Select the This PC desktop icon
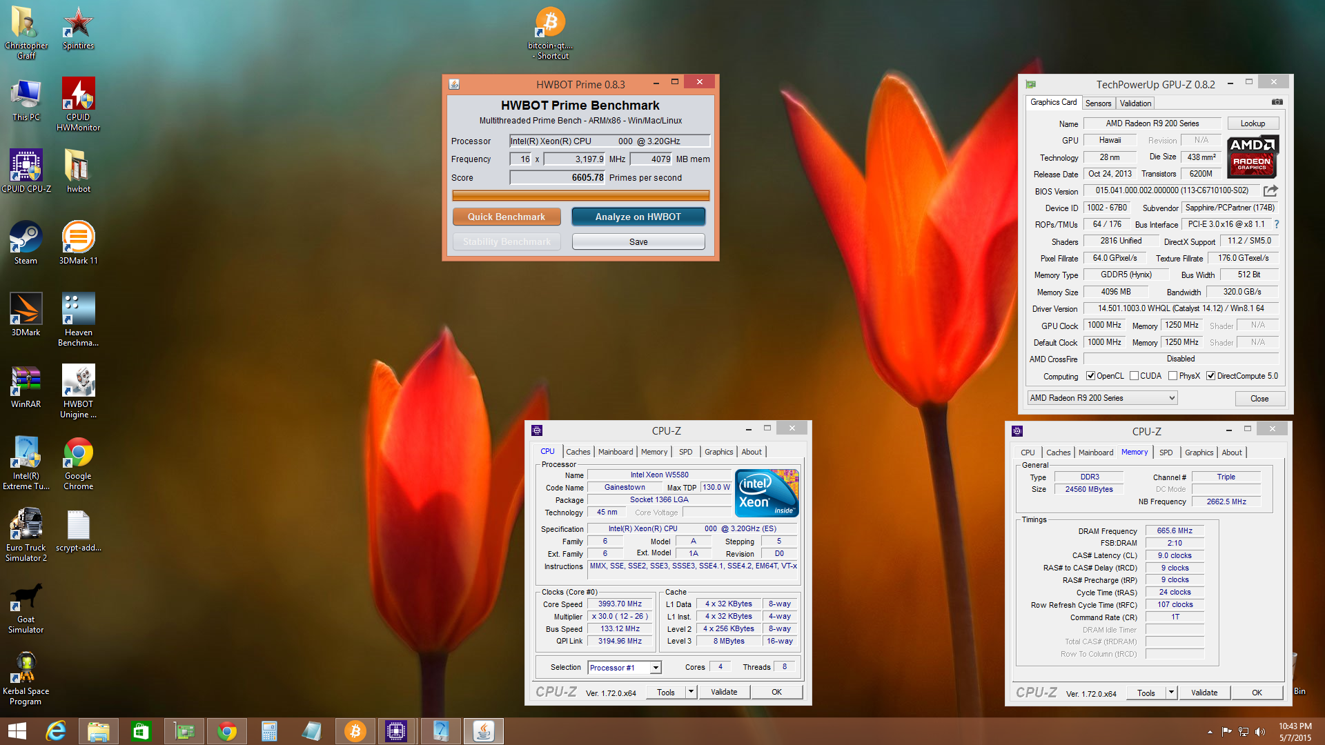 (x=26, y=100)
